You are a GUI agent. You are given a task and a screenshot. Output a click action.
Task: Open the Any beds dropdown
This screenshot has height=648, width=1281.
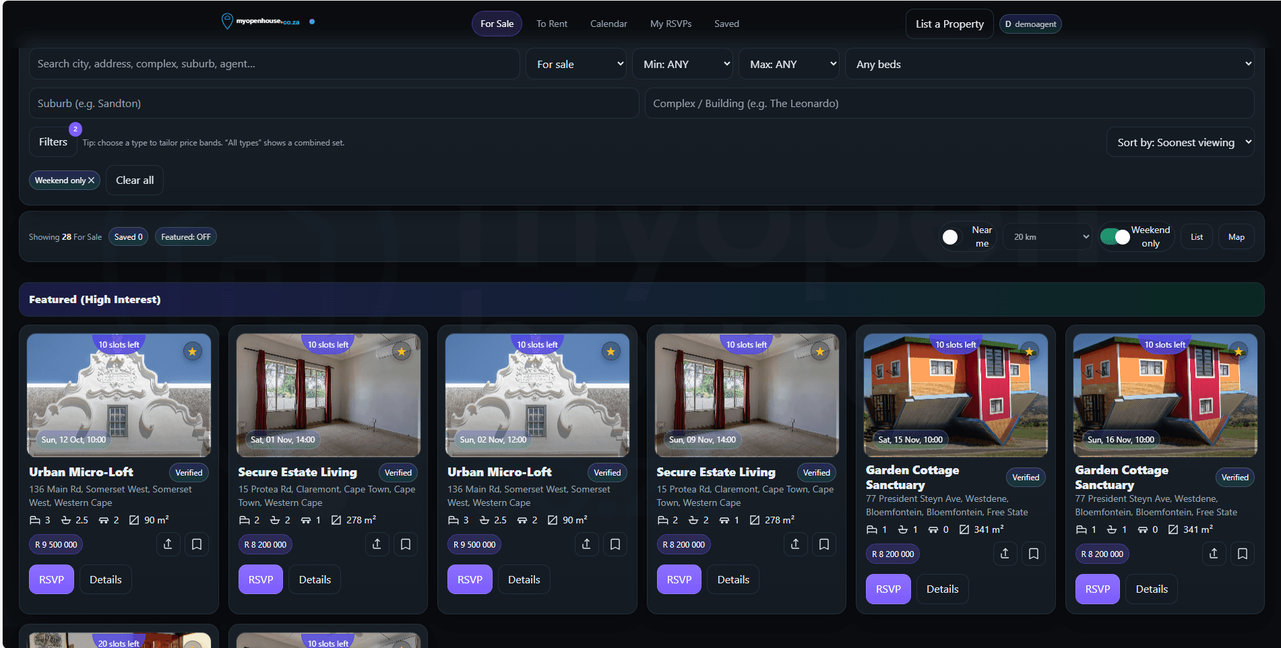pyautogui.click(x=1050, y=64)
